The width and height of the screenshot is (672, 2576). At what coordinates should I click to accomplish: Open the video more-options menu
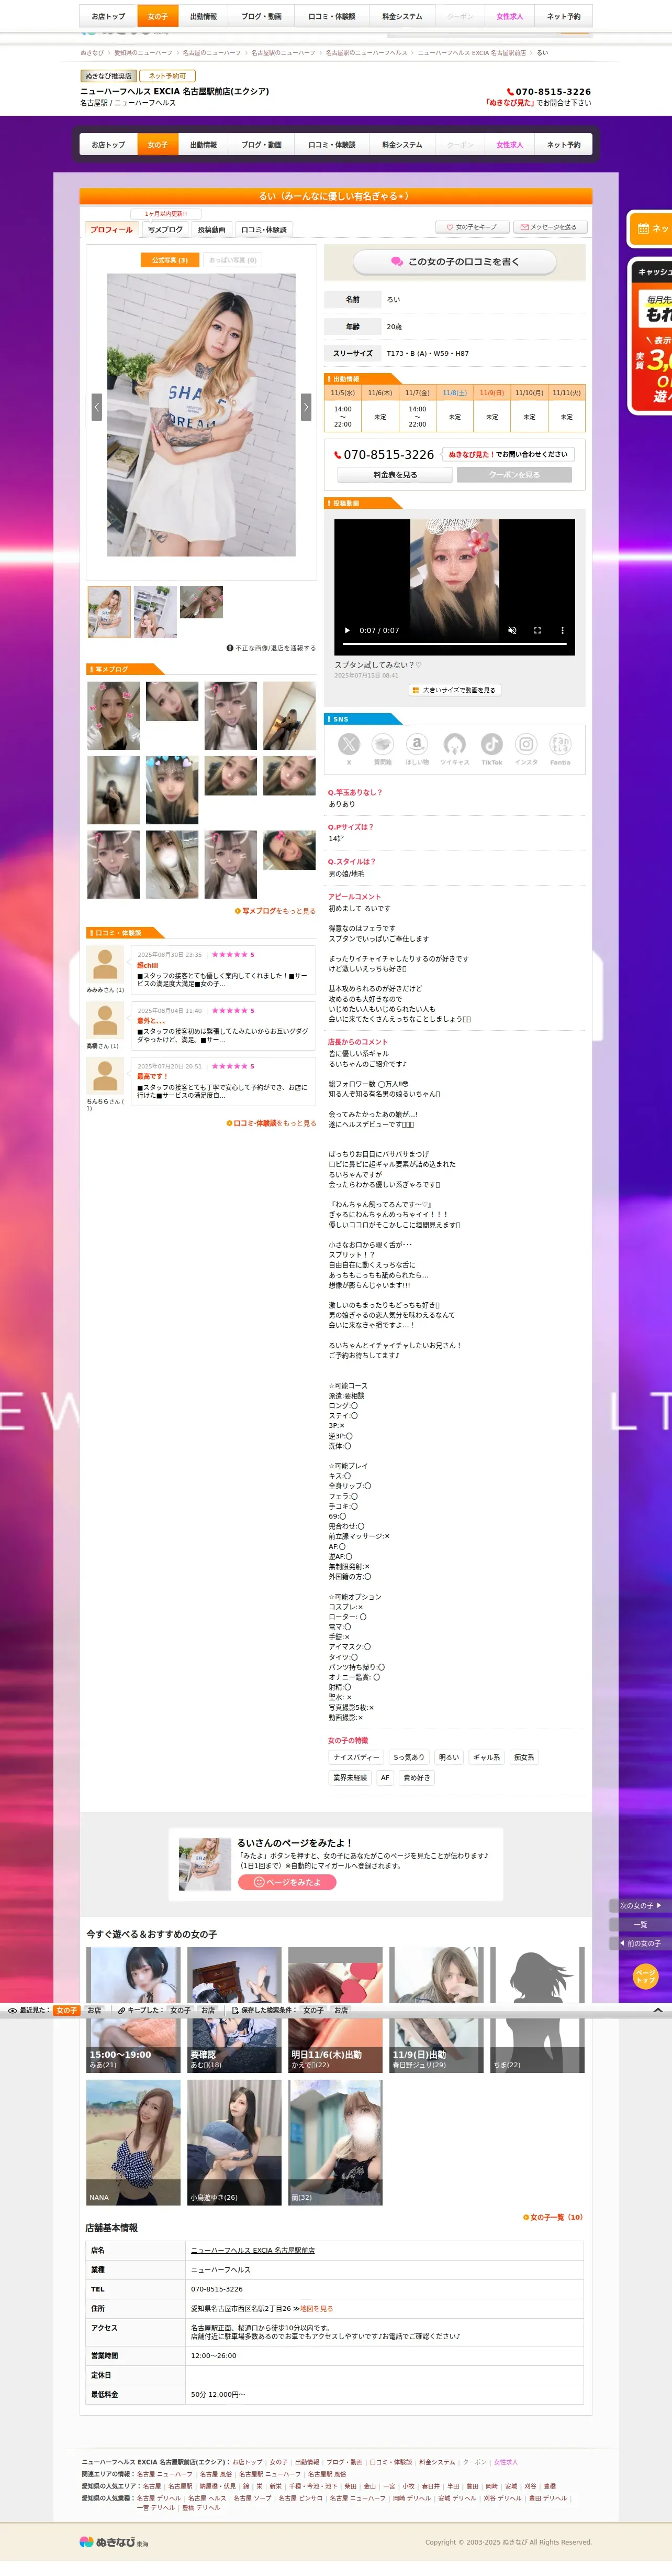pos(562,630)
